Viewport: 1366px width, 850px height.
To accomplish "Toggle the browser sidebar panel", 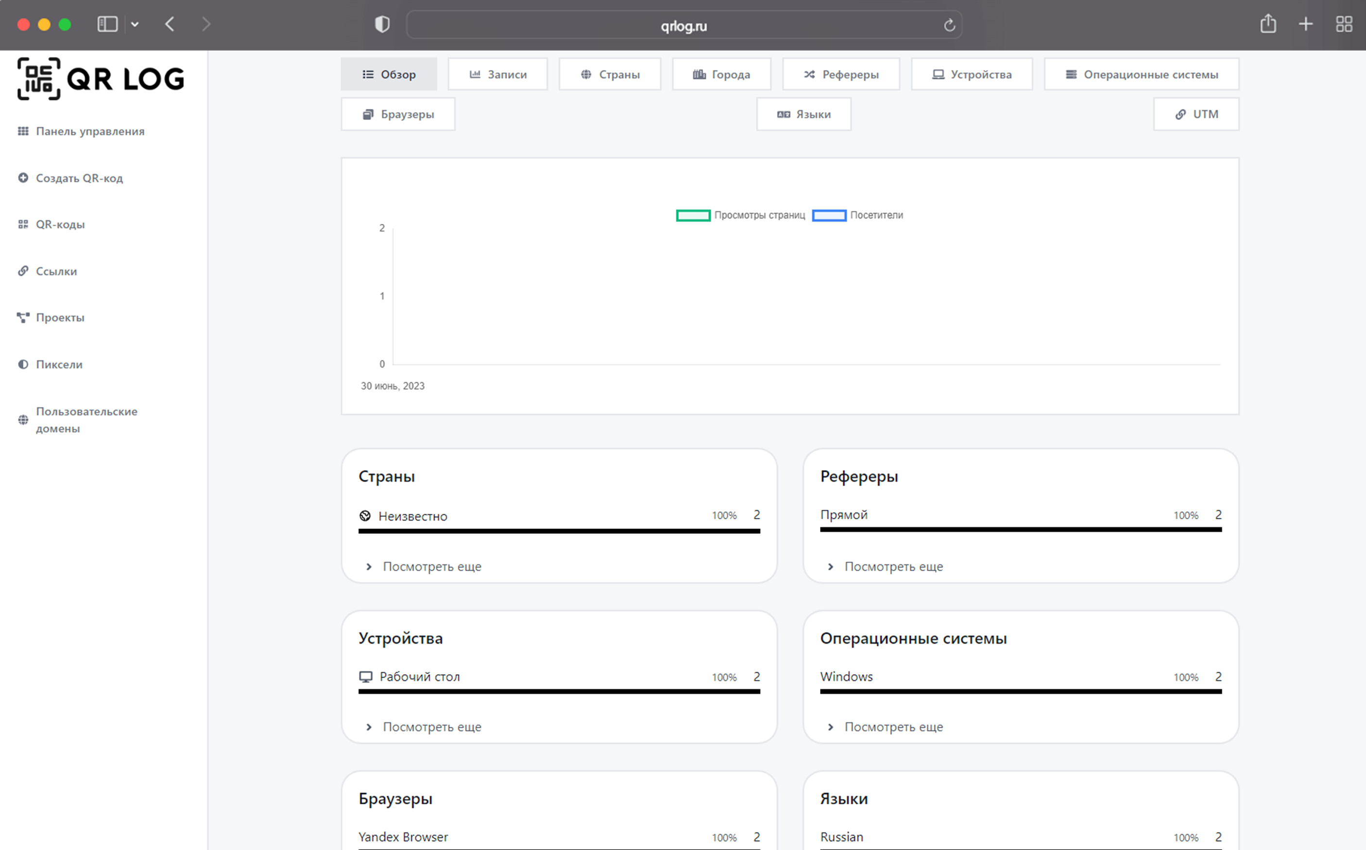I will (x=107, y=24).
